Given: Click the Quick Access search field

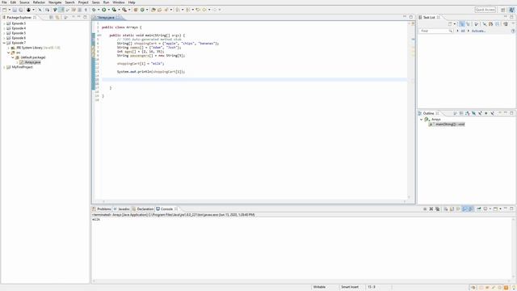Looking at the screenshot, I should click(485, 10).
